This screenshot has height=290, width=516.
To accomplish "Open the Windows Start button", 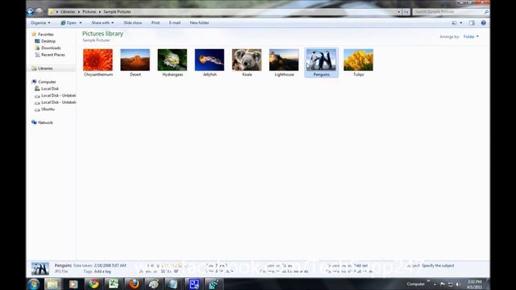I will [34, 284].
